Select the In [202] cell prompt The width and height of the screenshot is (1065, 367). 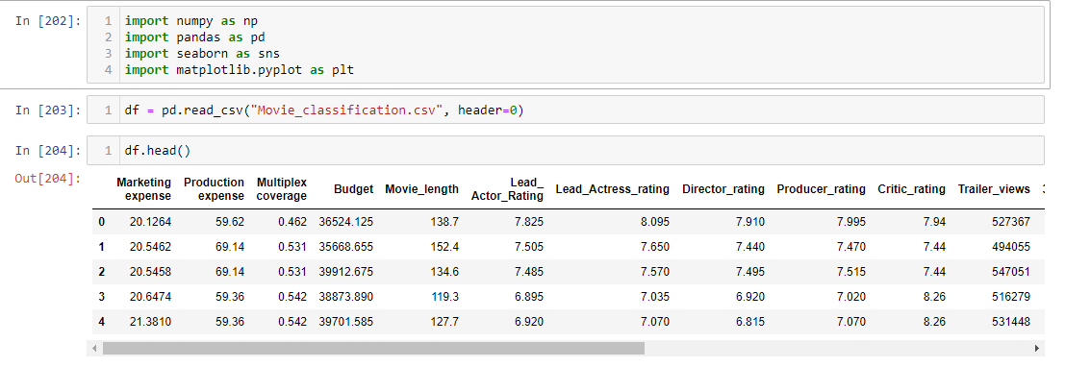(48, 20)
